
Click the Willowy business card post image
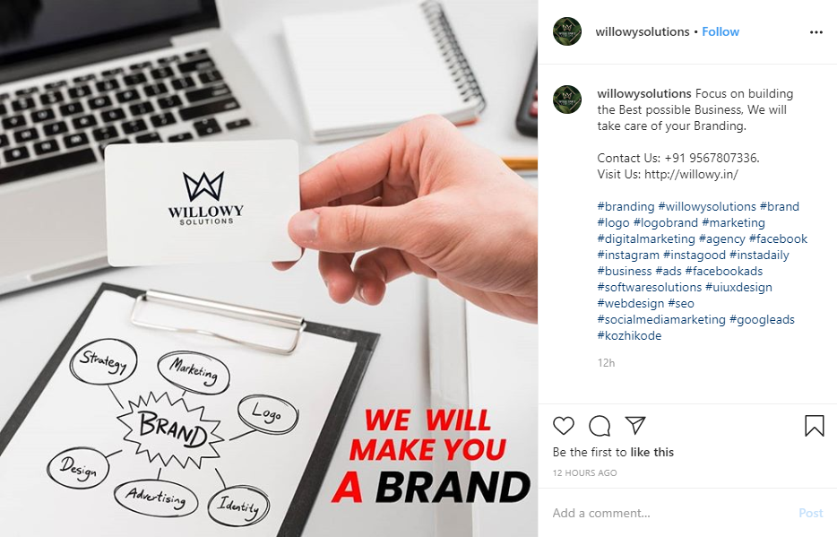click(269, 269)
